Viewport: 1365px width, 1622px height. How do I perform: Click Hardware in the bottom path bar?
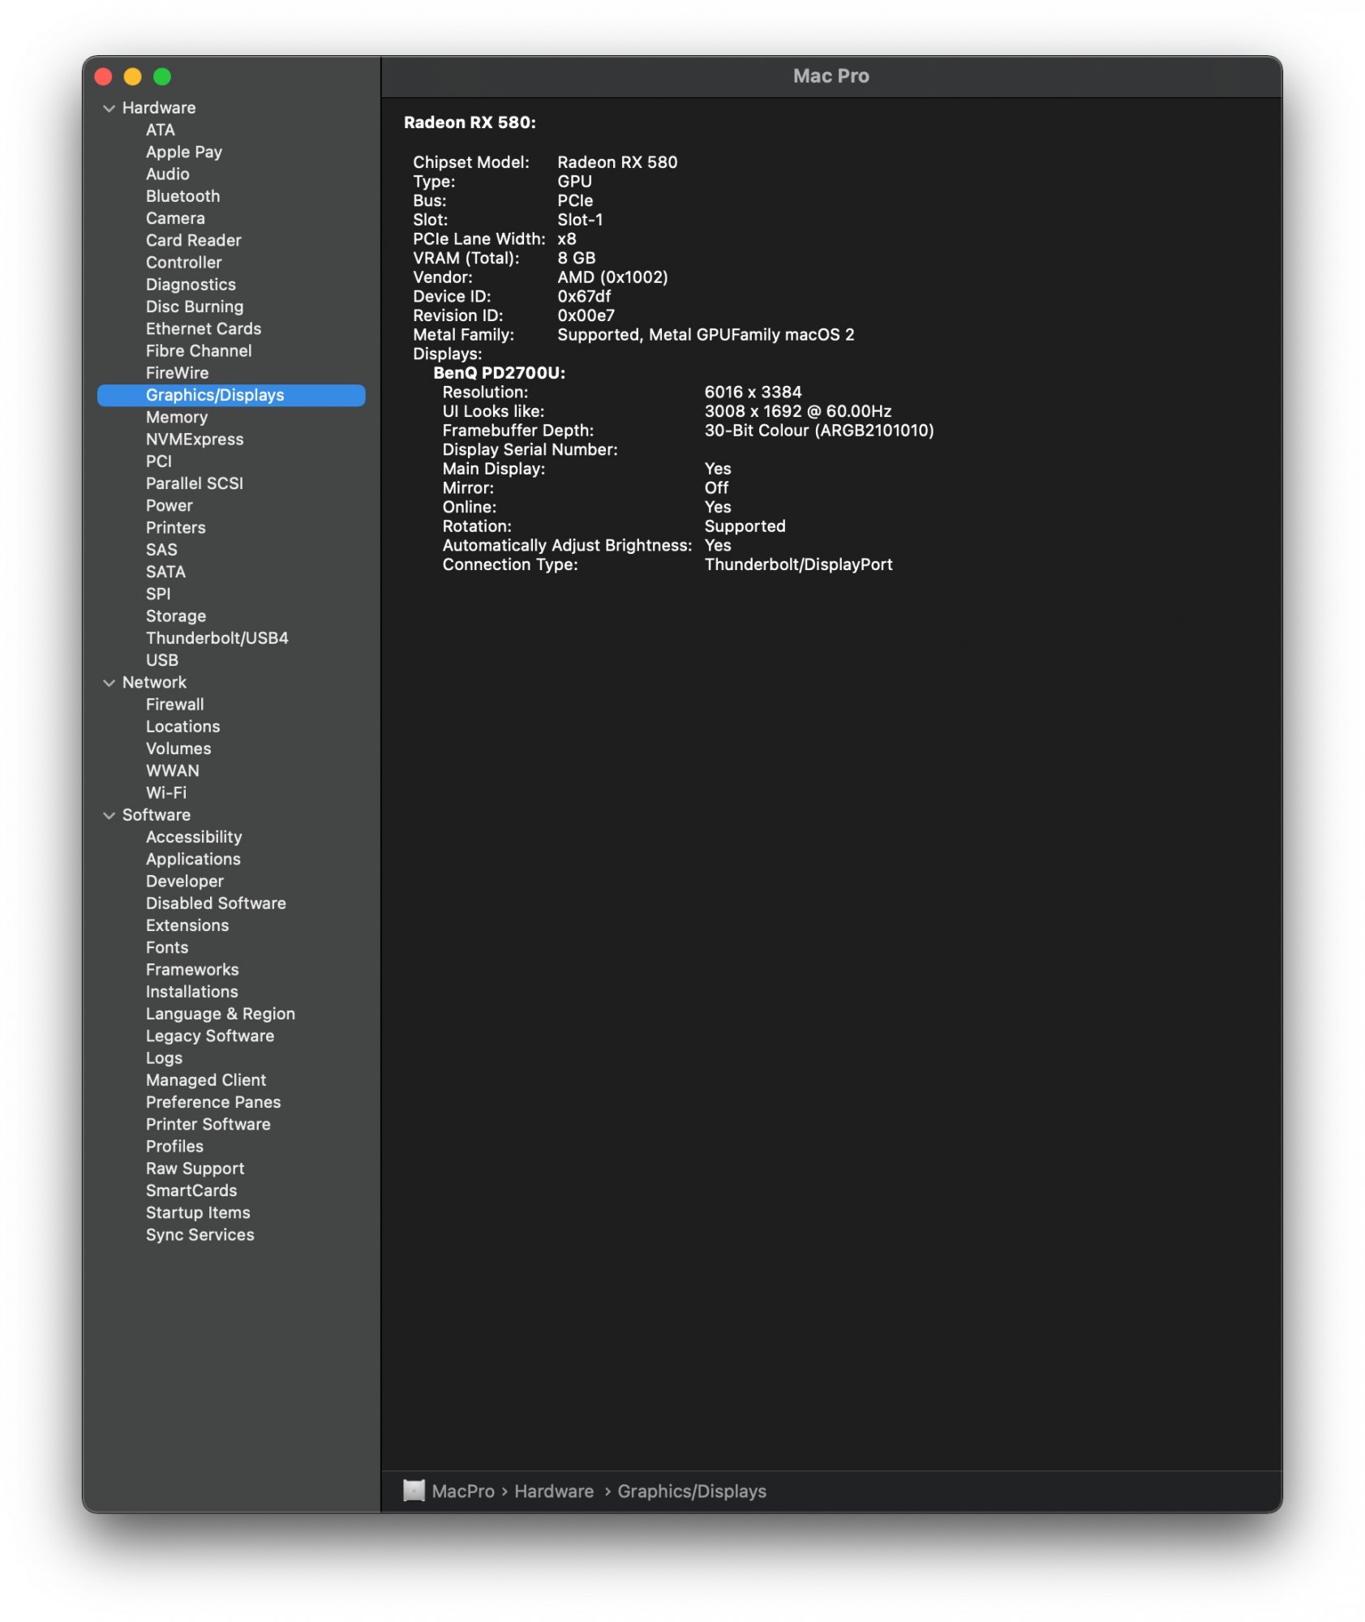[x=553, y=1491]
